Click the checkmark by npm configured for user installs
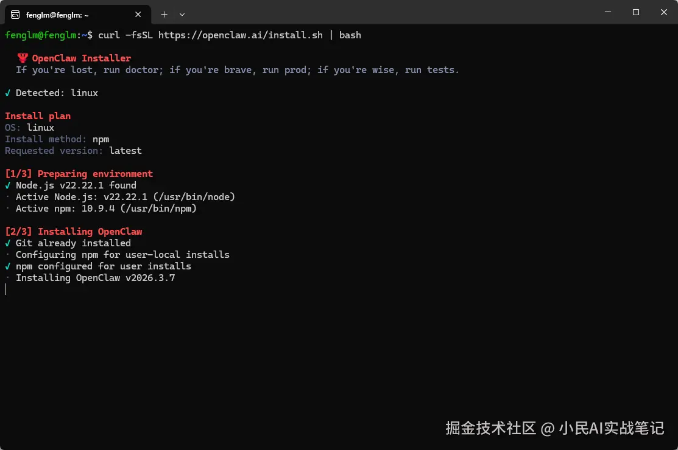The image size is (678, 450). 8,266
